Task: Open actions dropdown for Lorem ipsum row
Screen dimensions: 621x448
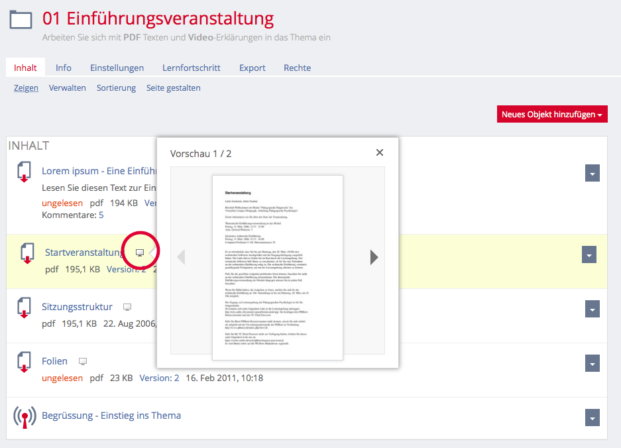Action: (x=593, y=173)
